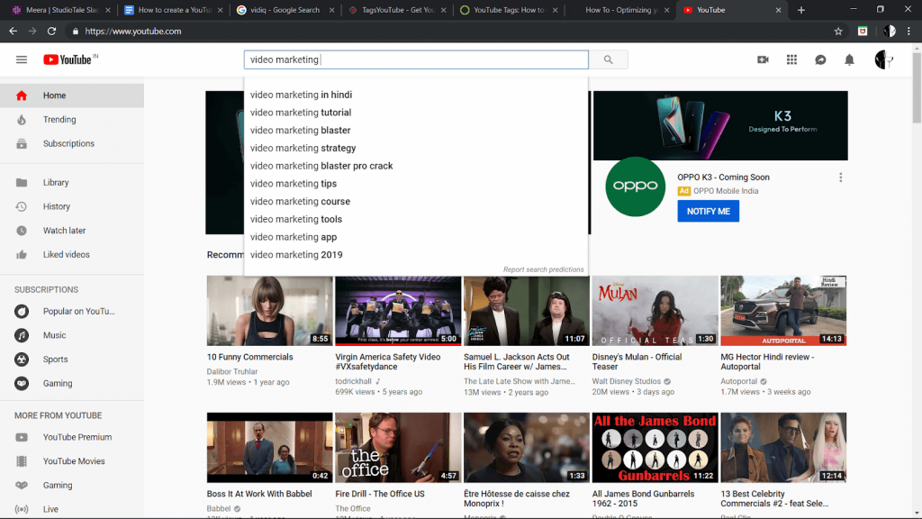
Task: Open the messages chat bubble icon
Action: [x=820, y=59]
